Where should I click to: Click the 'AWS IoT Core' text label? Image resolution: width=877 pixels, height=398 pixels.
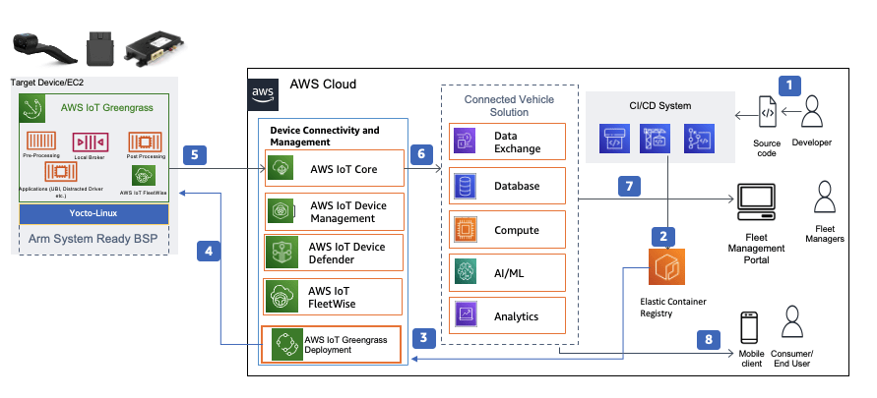(x=344, y=169)
